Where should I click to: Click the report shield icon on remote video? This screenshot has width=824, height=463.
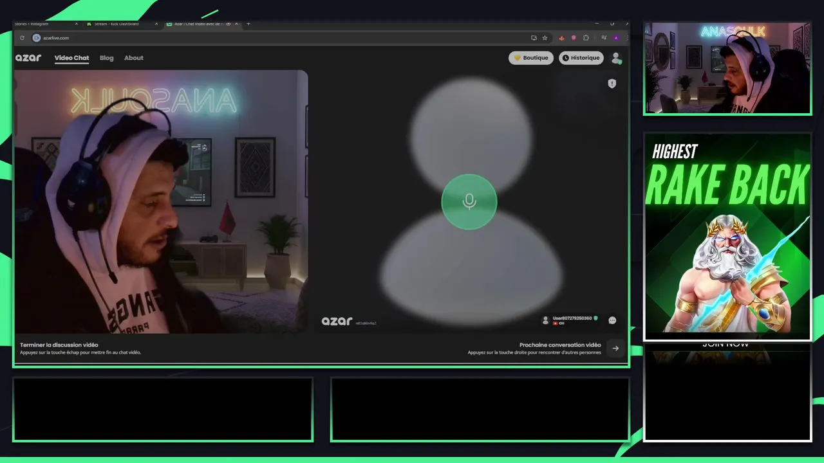pyautogui.click(x=612, y=84)
